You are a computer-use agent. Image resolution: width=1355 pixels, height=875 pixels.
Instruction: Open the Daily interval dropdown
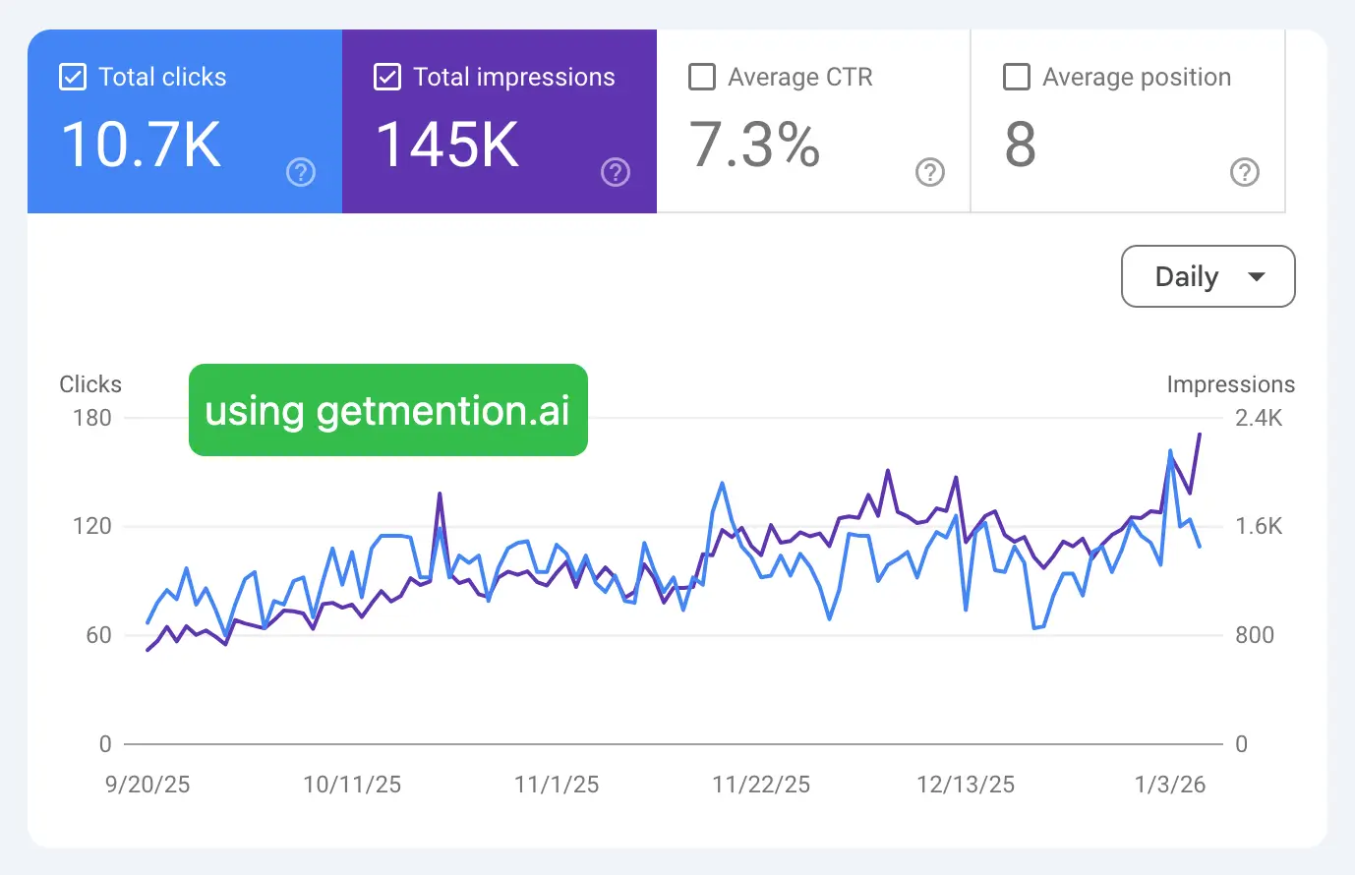click(x=1208, y=276)
